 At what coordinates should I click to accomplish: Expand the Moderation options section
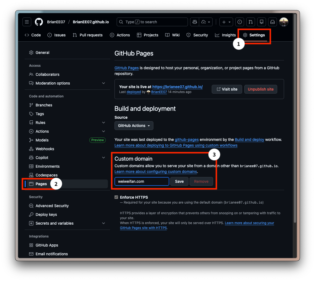pyautogui.click(x=104, y=83)
